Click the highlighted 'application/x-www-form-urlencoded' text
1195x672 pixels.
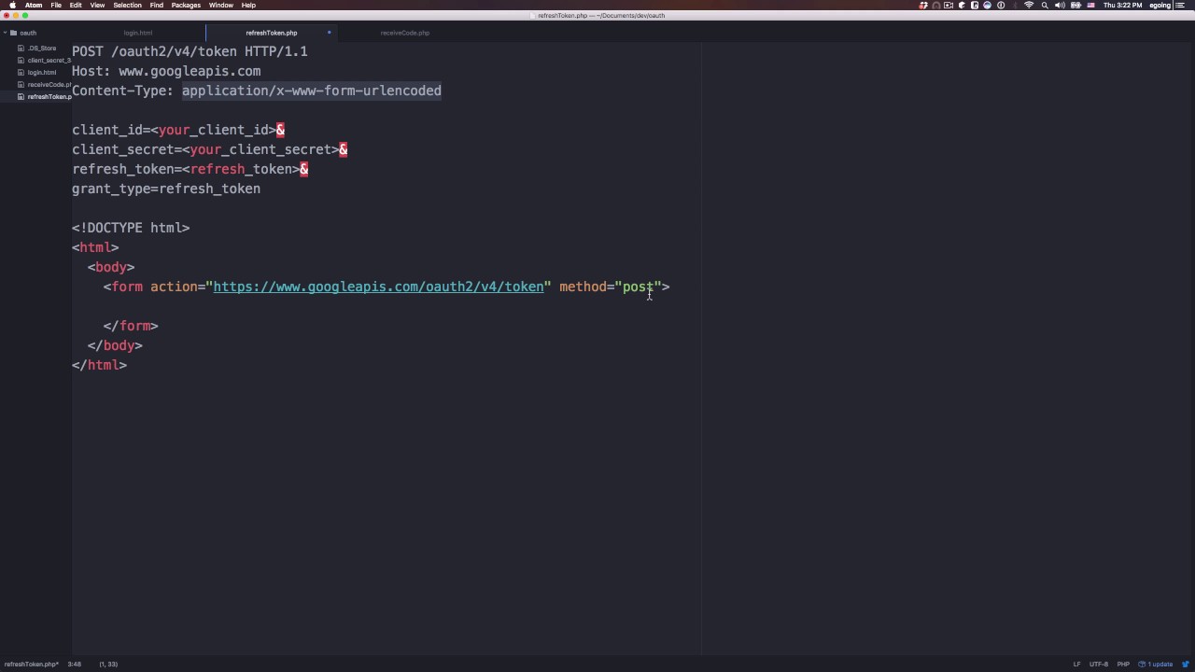(312, 91)
